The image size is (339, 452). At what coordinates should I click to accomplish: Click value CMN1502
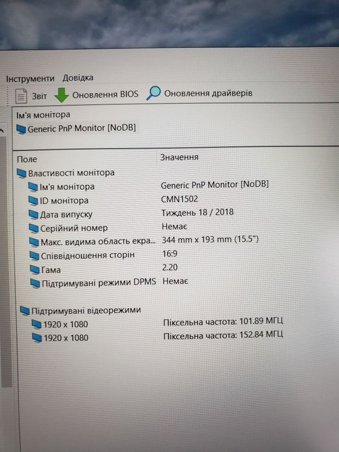180,199
